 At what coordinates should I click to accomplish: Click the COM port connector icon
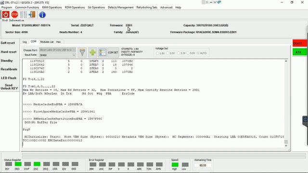coord(82,52)
